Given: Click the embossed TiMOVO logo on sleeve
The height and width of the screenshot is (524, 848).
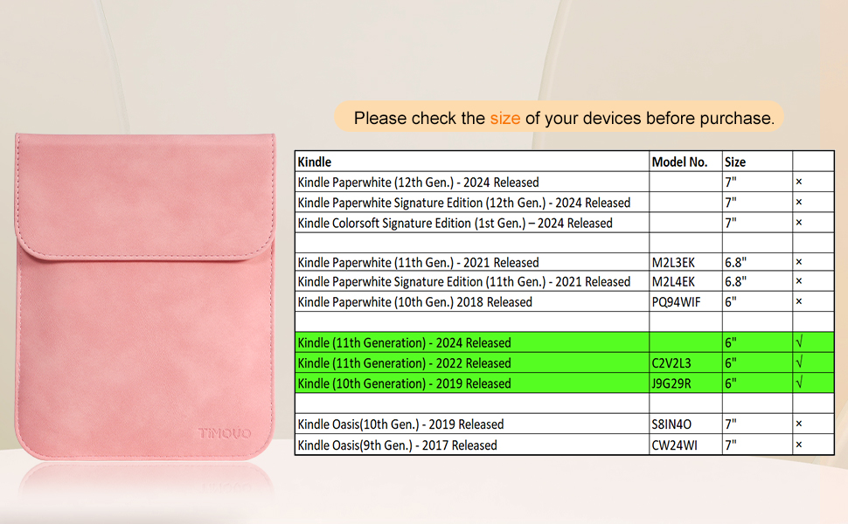Looking at the screenshot, I should pos(225,433).
